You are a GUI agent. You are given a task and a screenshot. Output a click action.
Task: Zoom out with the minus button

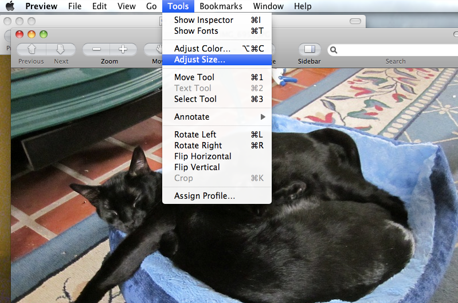(x=96, y=49)
